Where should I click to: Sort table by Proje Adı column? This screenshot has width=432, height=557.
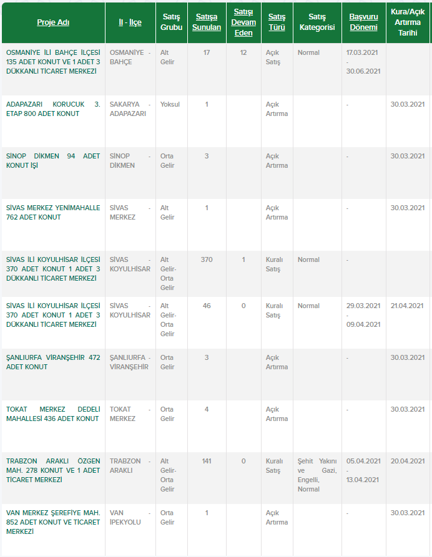pyautogui.click(x=52, y=22)
